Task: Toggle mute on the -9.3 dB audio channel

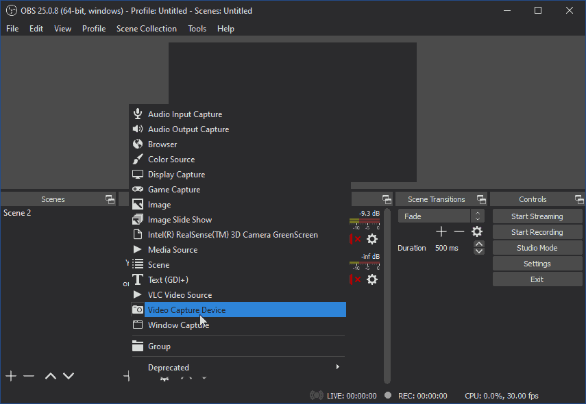Action: click(x=356, y=239)
